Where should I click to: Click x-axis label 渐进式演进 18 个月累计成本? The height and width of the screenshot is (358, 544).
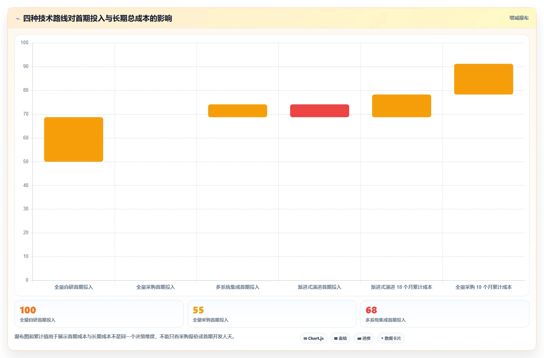tap(401, 287)
